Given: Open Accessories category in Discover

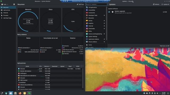Looking at the screenshot, I should (96, 13).
